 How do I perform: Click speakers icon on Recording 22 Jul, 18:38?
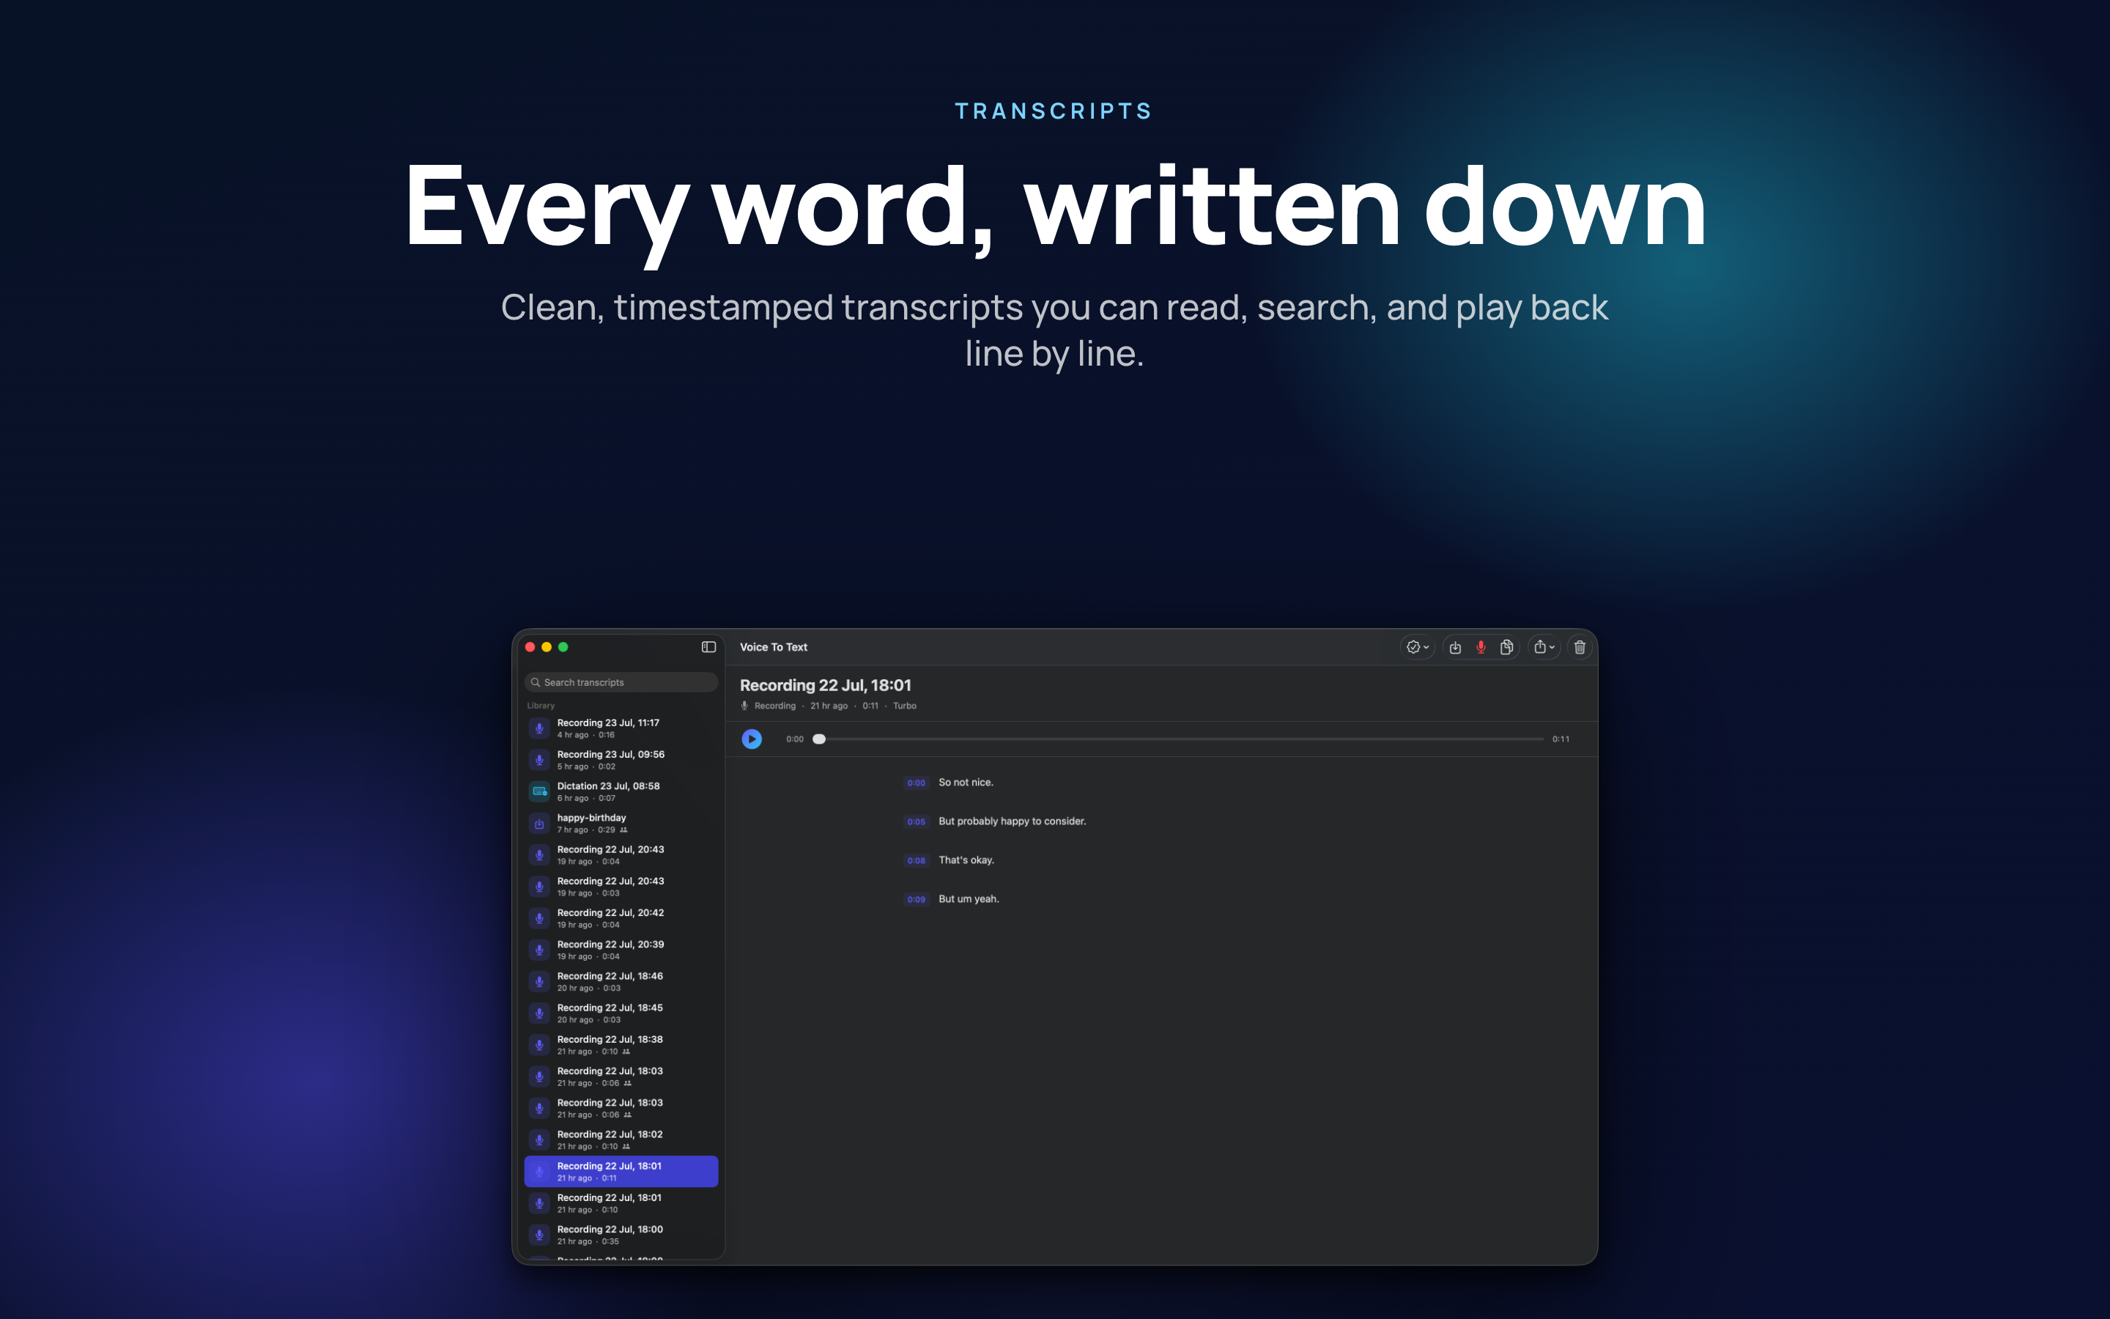(x=626, y=1052)
